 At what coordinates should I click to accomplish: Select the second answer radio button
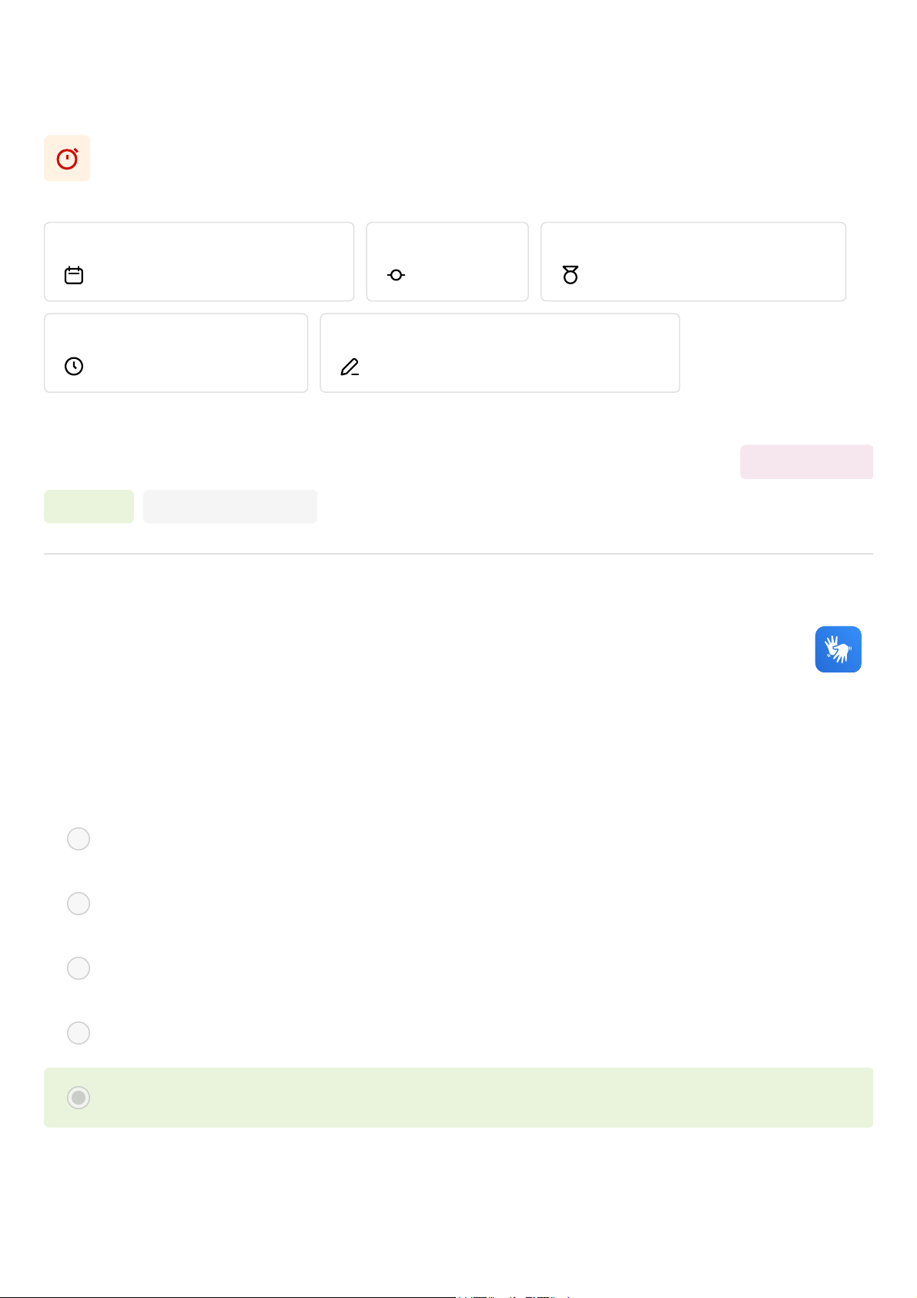(79, 904)
